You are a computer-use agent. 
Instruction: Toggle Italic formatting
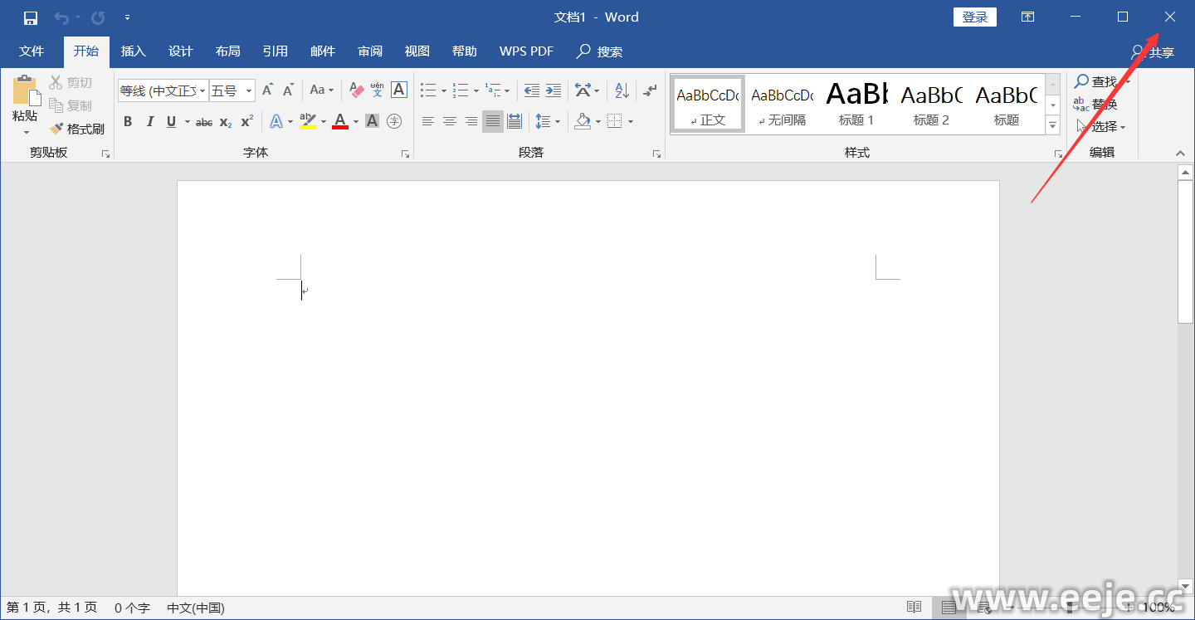(x=150, y=122)
